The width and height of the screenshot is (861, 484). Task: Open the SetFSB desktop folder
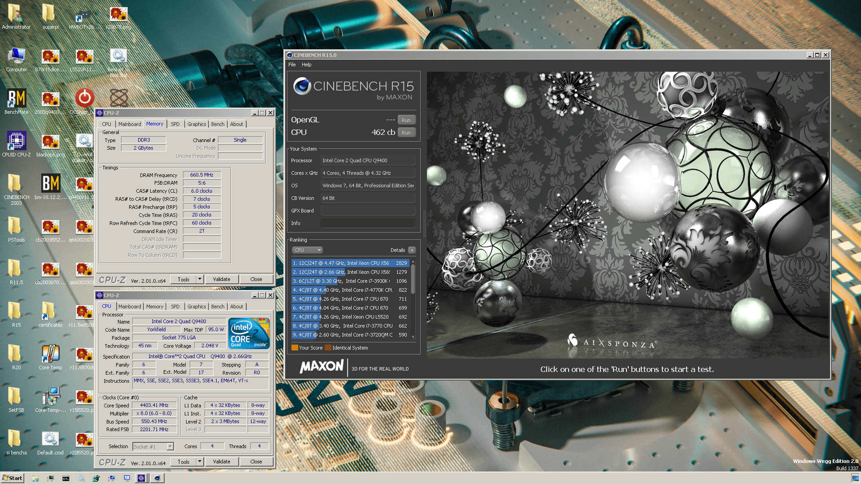click(17, 400)
